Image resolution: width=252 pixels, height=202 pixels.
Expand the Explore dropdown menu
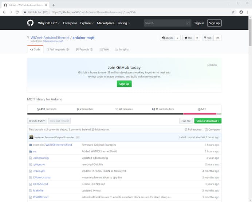point(87,23)
